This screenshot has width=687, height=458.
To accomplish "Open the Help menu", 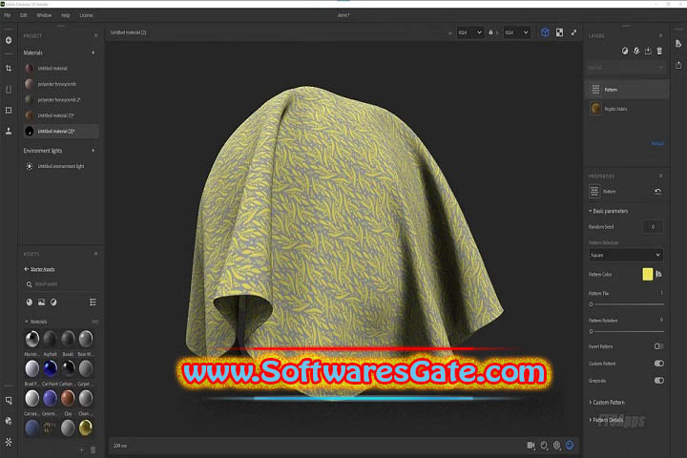I will [66, 15].
